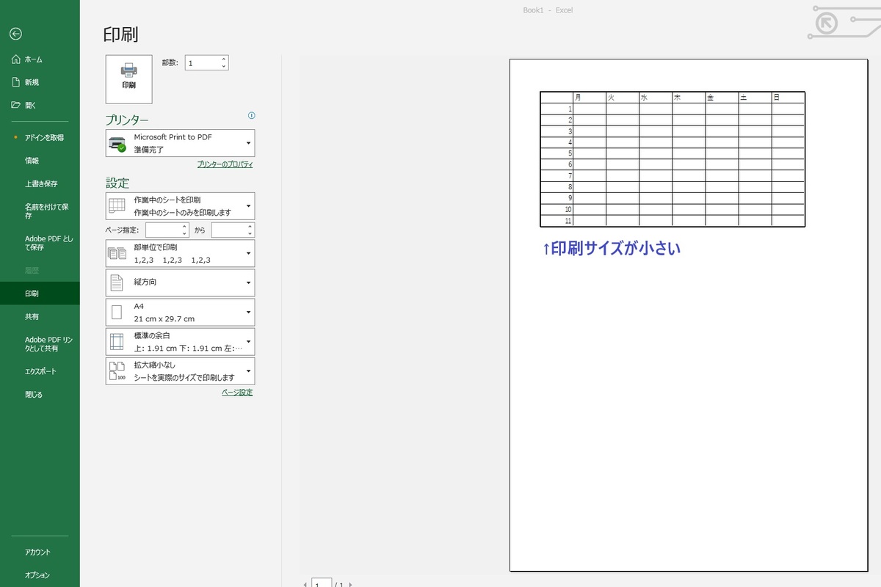Open the A4 paper size dropdown
Viewport: 881px width, 587px height.
(248, 312)
